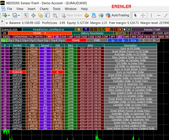
Task: Open the View menu
Action: click(20, 9)
